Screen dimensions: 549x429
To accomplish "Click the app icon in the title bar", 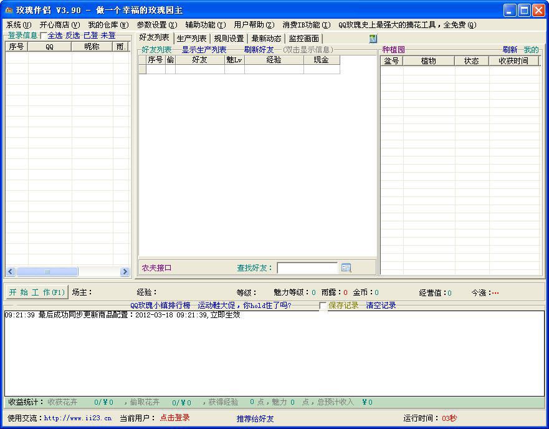I will (9, 10).
